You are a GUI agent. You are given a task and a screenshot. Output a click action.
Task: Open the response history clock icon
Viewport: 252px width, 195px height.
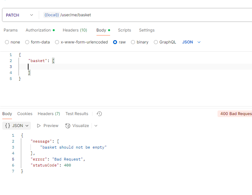coord(99,114)
